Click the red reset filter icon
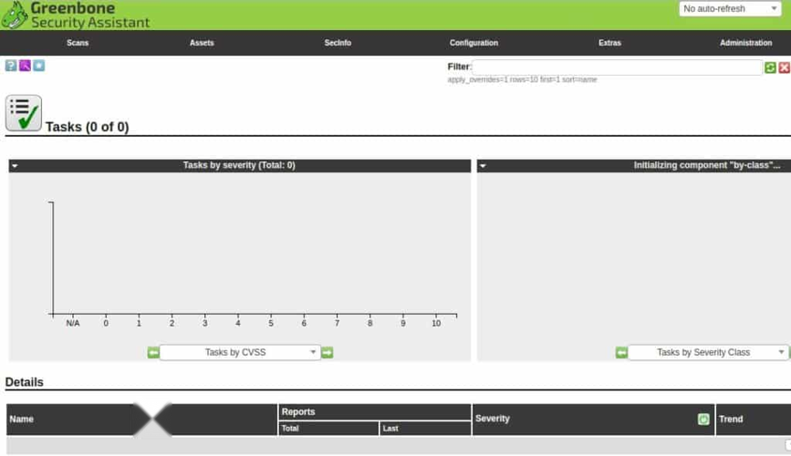The width and height of the screenshot is (791, 456). point(784,67)
